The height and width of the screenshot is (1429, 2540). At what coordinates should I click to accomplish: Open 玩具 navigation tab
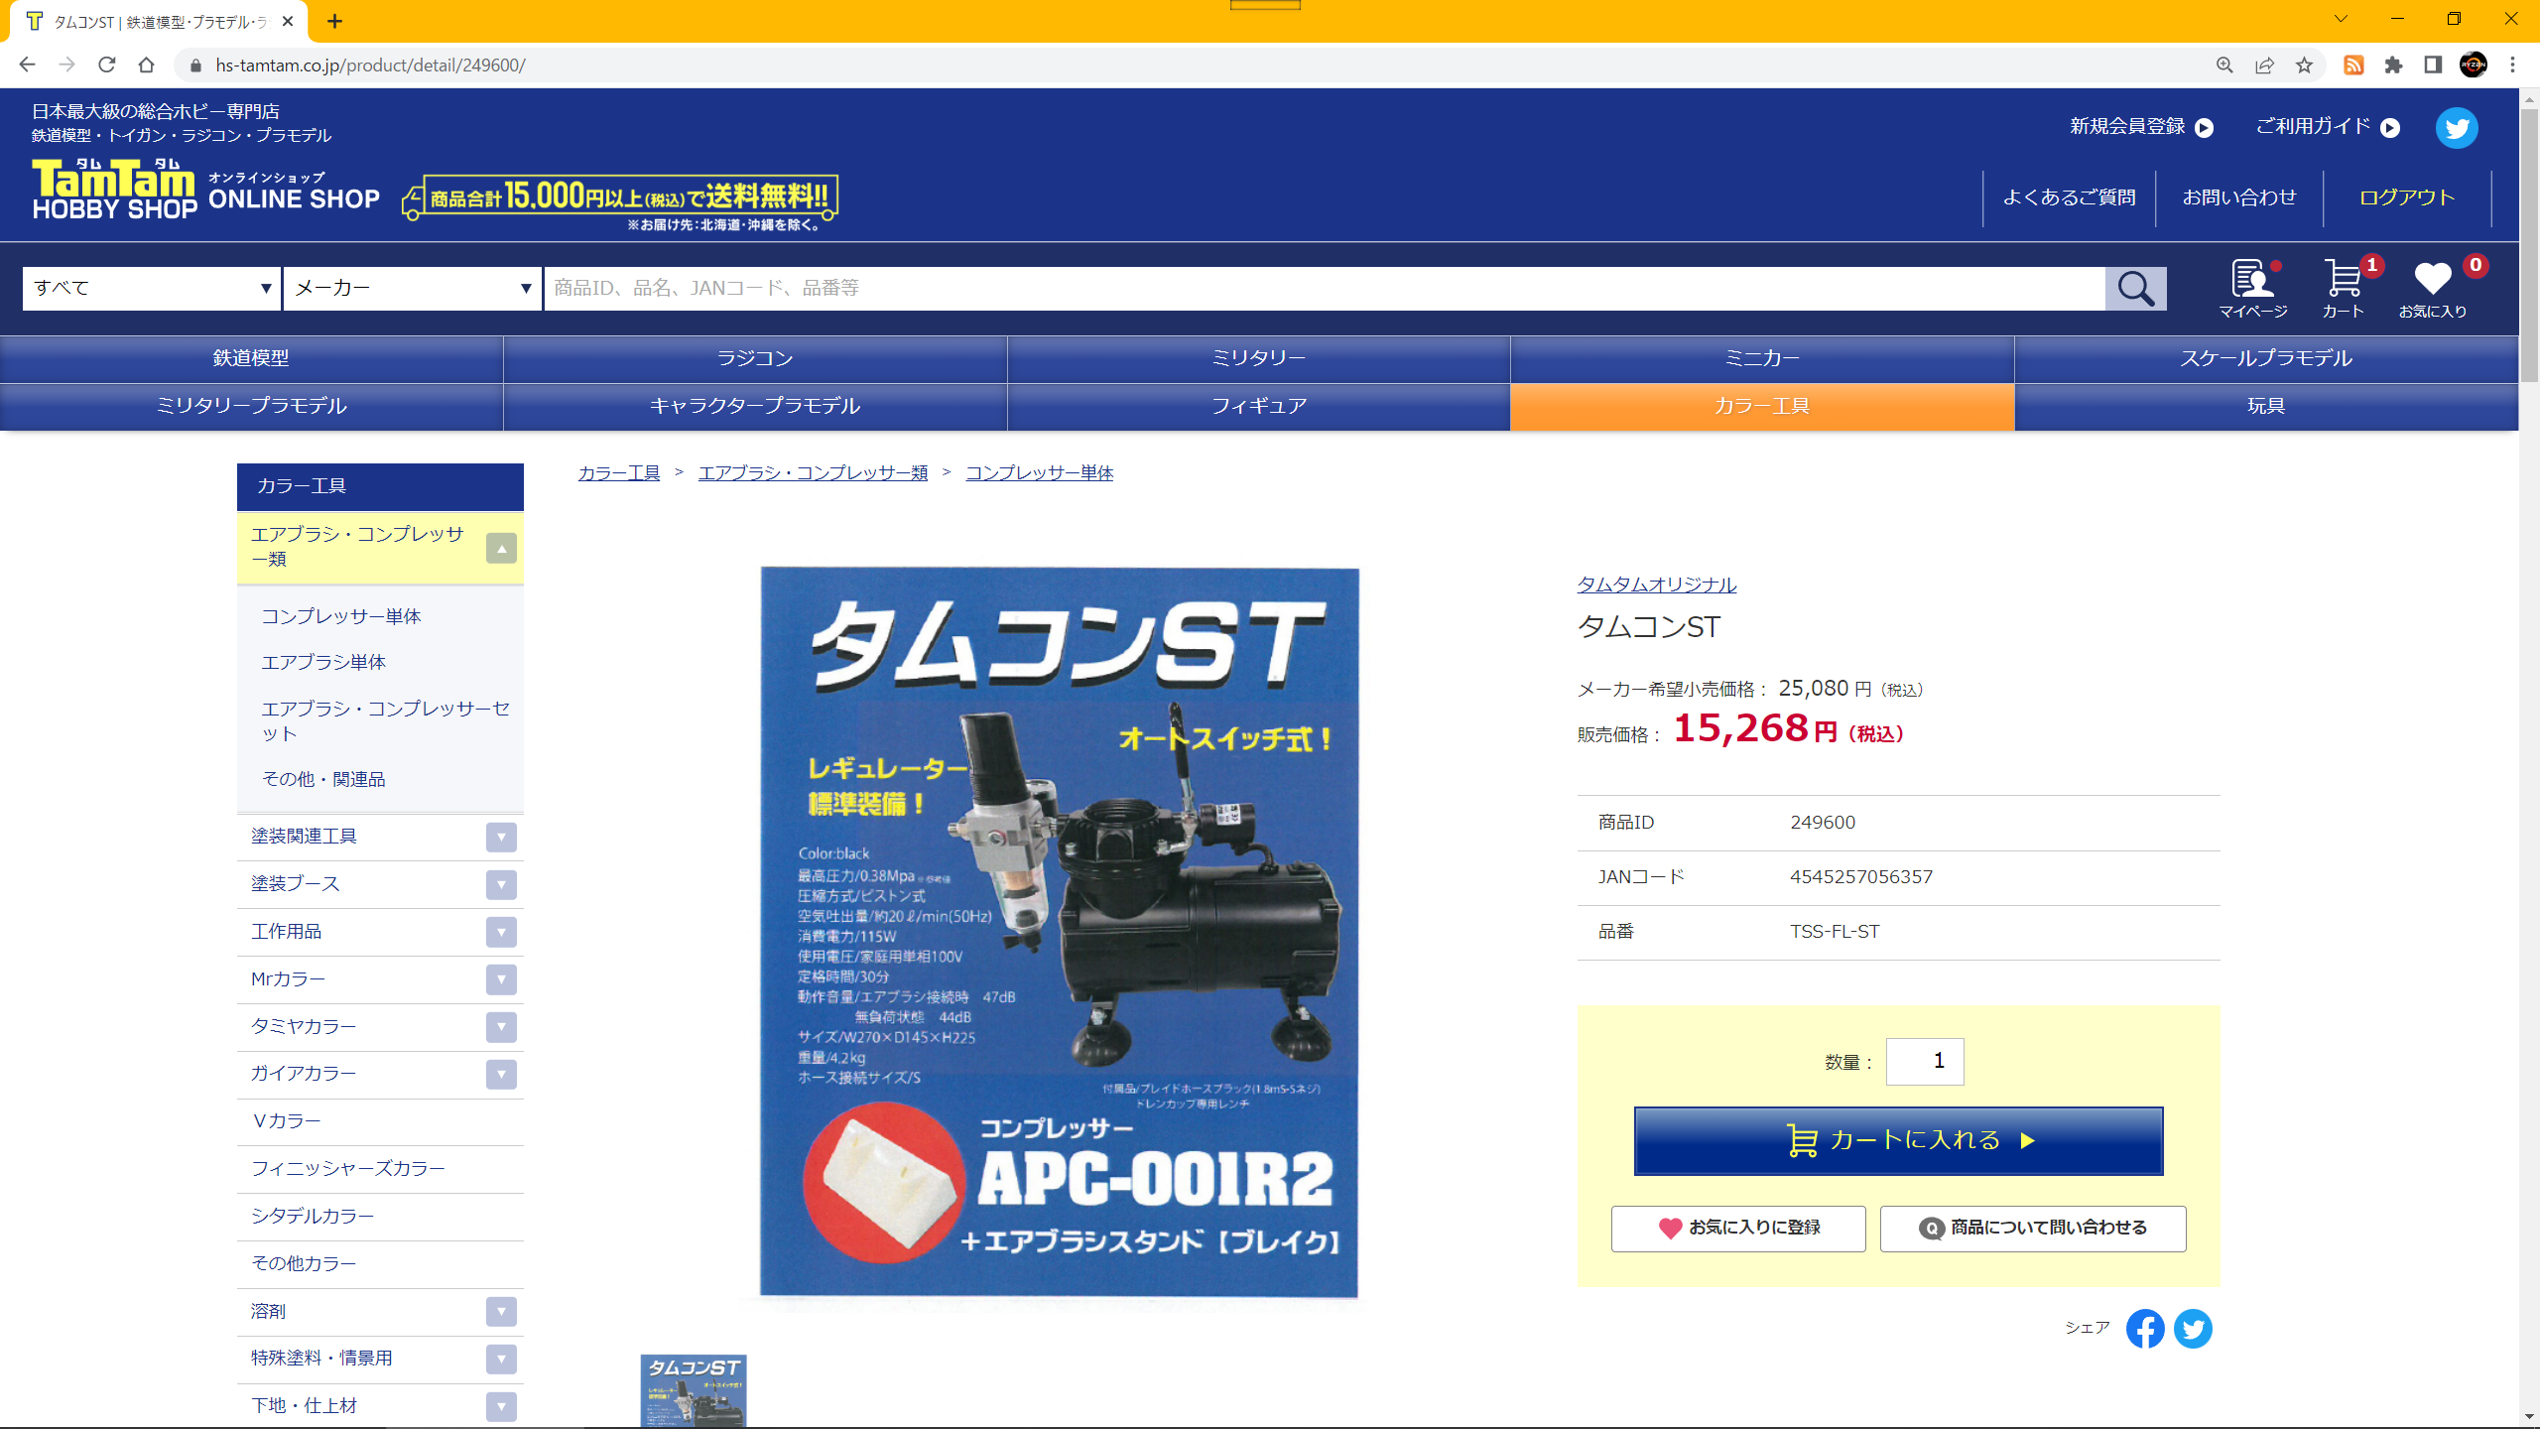(x=2266, y=406)
